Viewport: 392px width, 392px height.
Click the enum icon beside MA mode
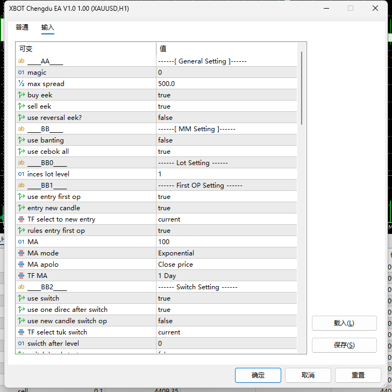22,253
